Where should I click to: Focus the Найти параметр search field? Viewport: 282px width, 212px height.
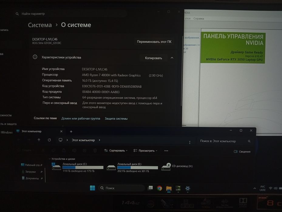pyautogui.click(x=71, y=14)
